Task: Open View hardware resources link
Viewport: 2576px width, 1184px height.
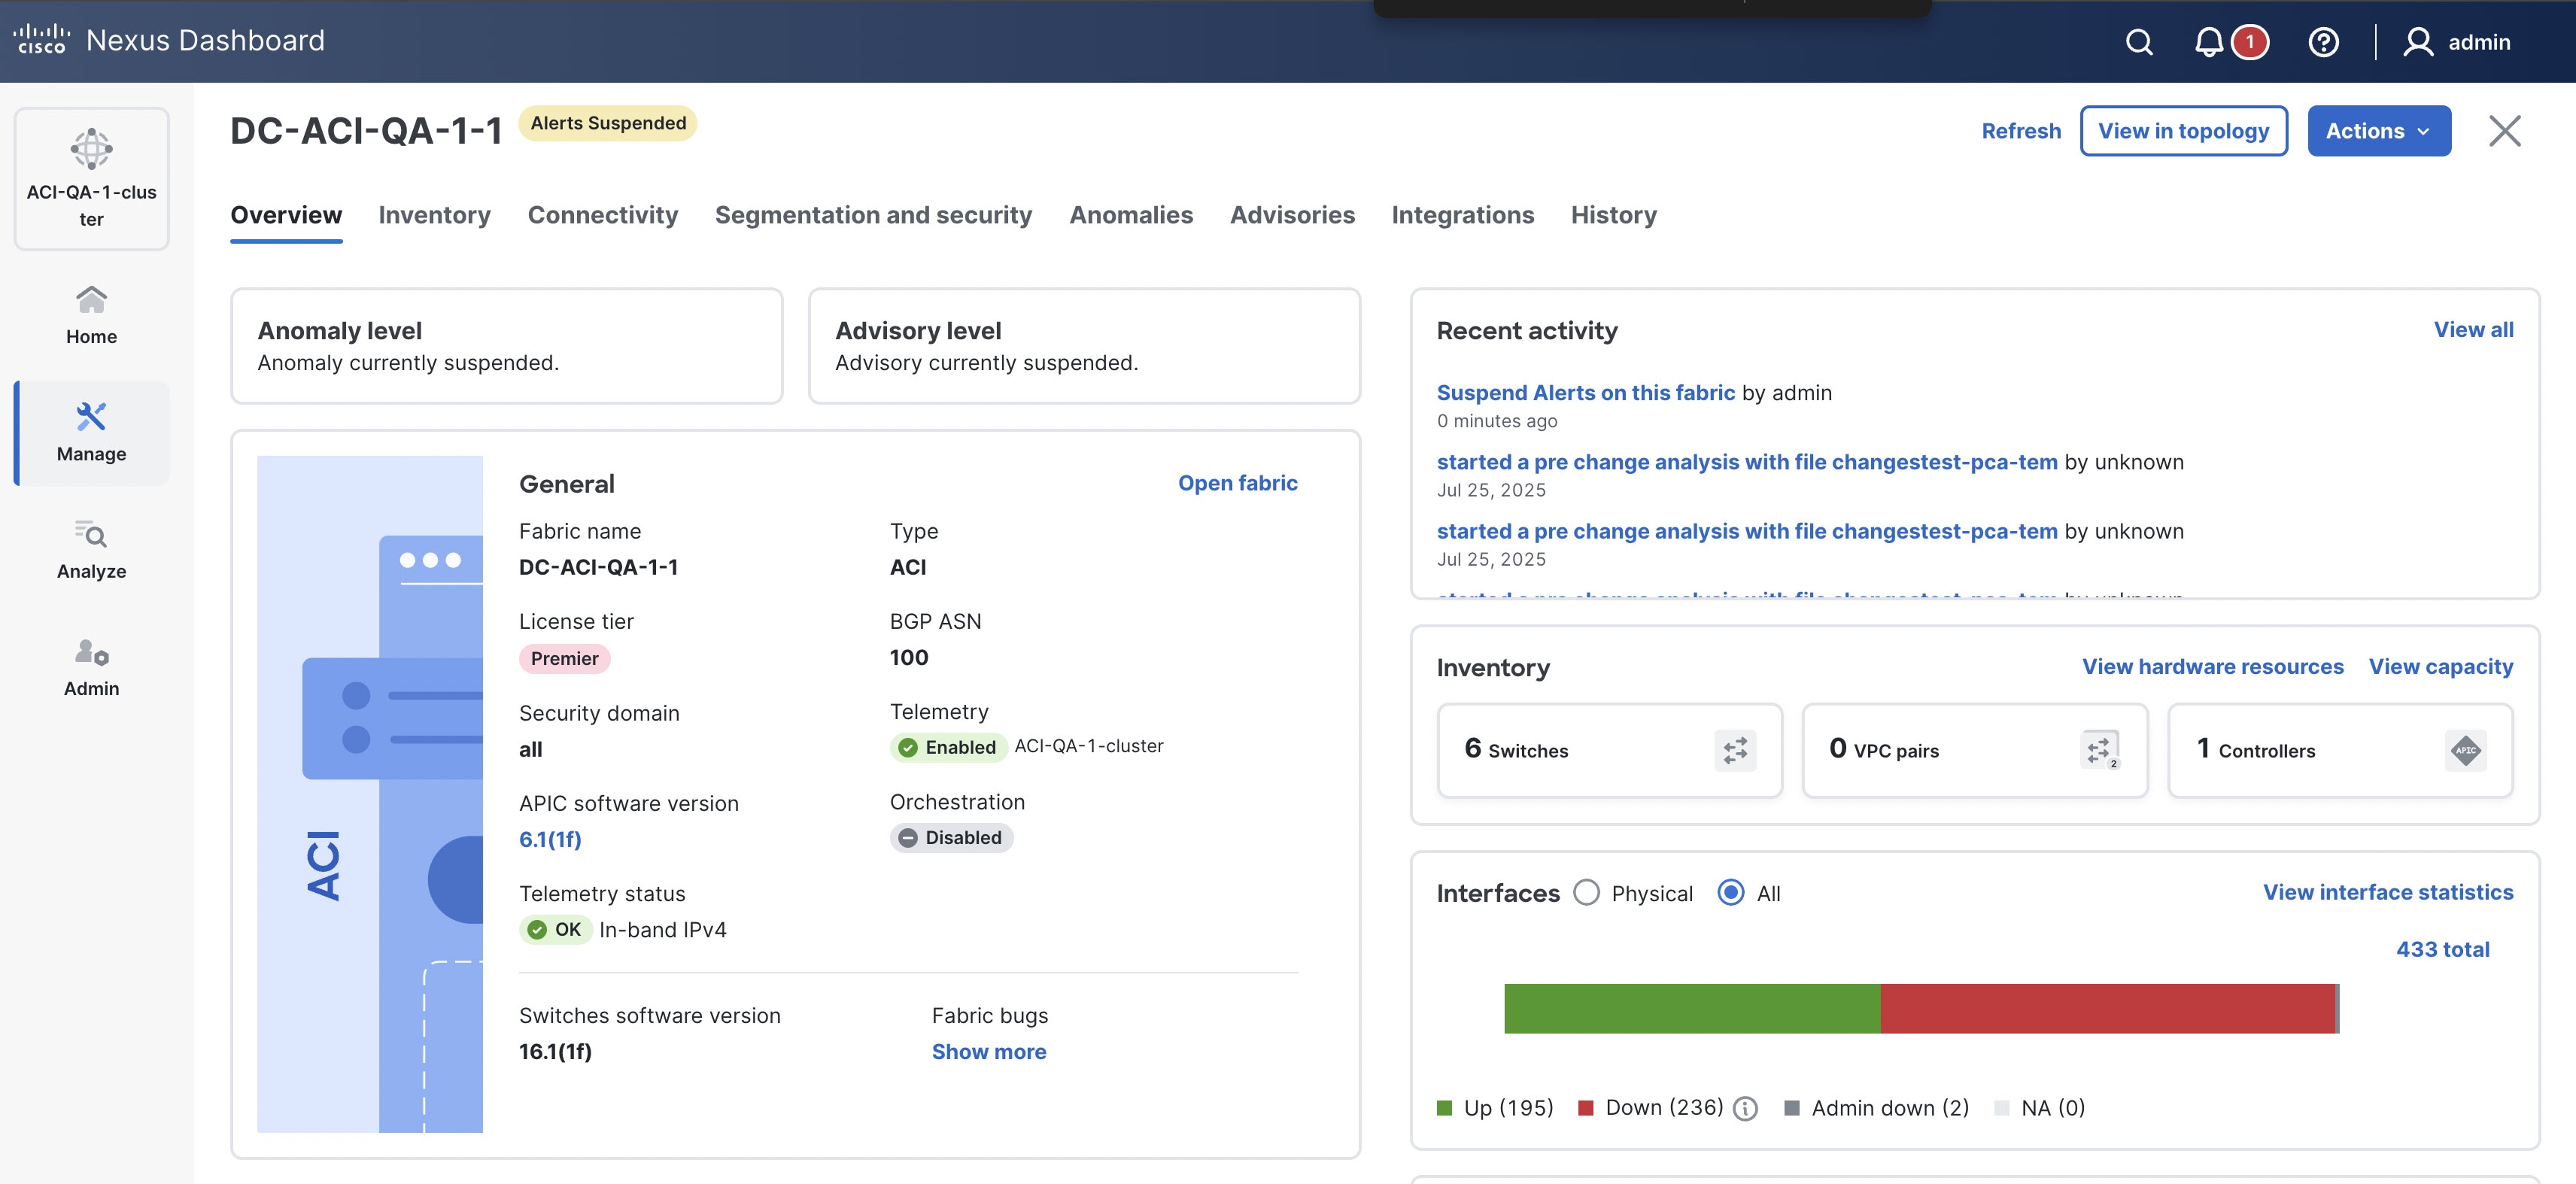Action: tap(2212, 667)
